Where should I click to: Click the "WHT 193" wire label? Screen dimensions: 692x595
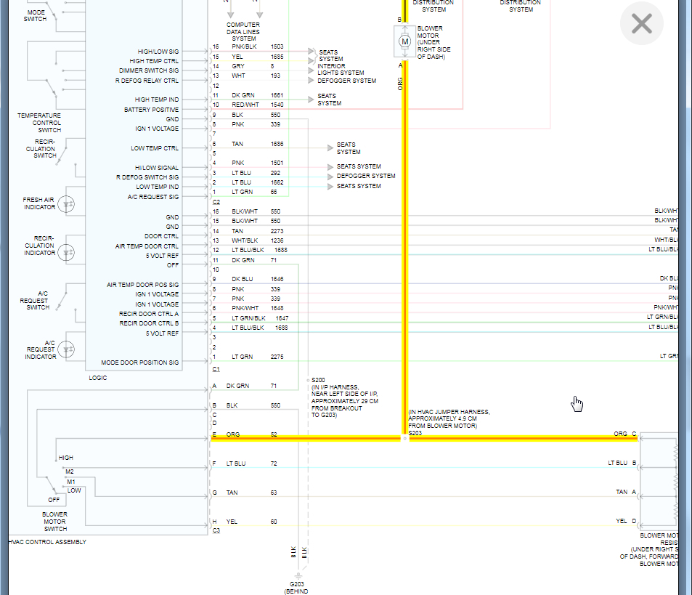(256, 76)
